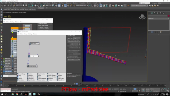Activate the Select and Move tool
Image resolution: width=170 pixels, height=96 pixels.
point(35,5)
